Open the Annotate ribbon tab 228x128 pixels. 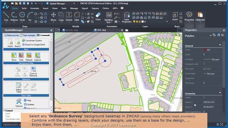(35, 9)
